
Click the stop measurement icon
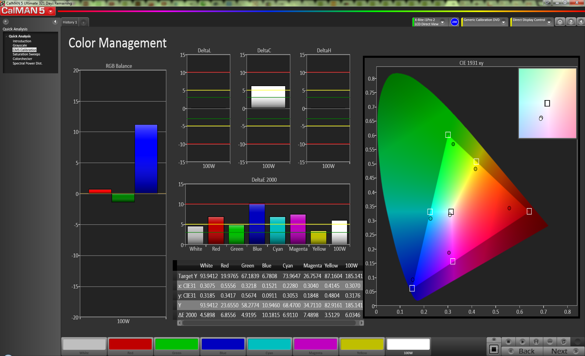(x=508, y=341)
